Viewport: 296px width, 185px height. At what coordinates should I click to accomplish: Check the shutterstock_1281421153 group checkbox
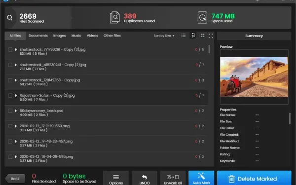coord(10,80)
